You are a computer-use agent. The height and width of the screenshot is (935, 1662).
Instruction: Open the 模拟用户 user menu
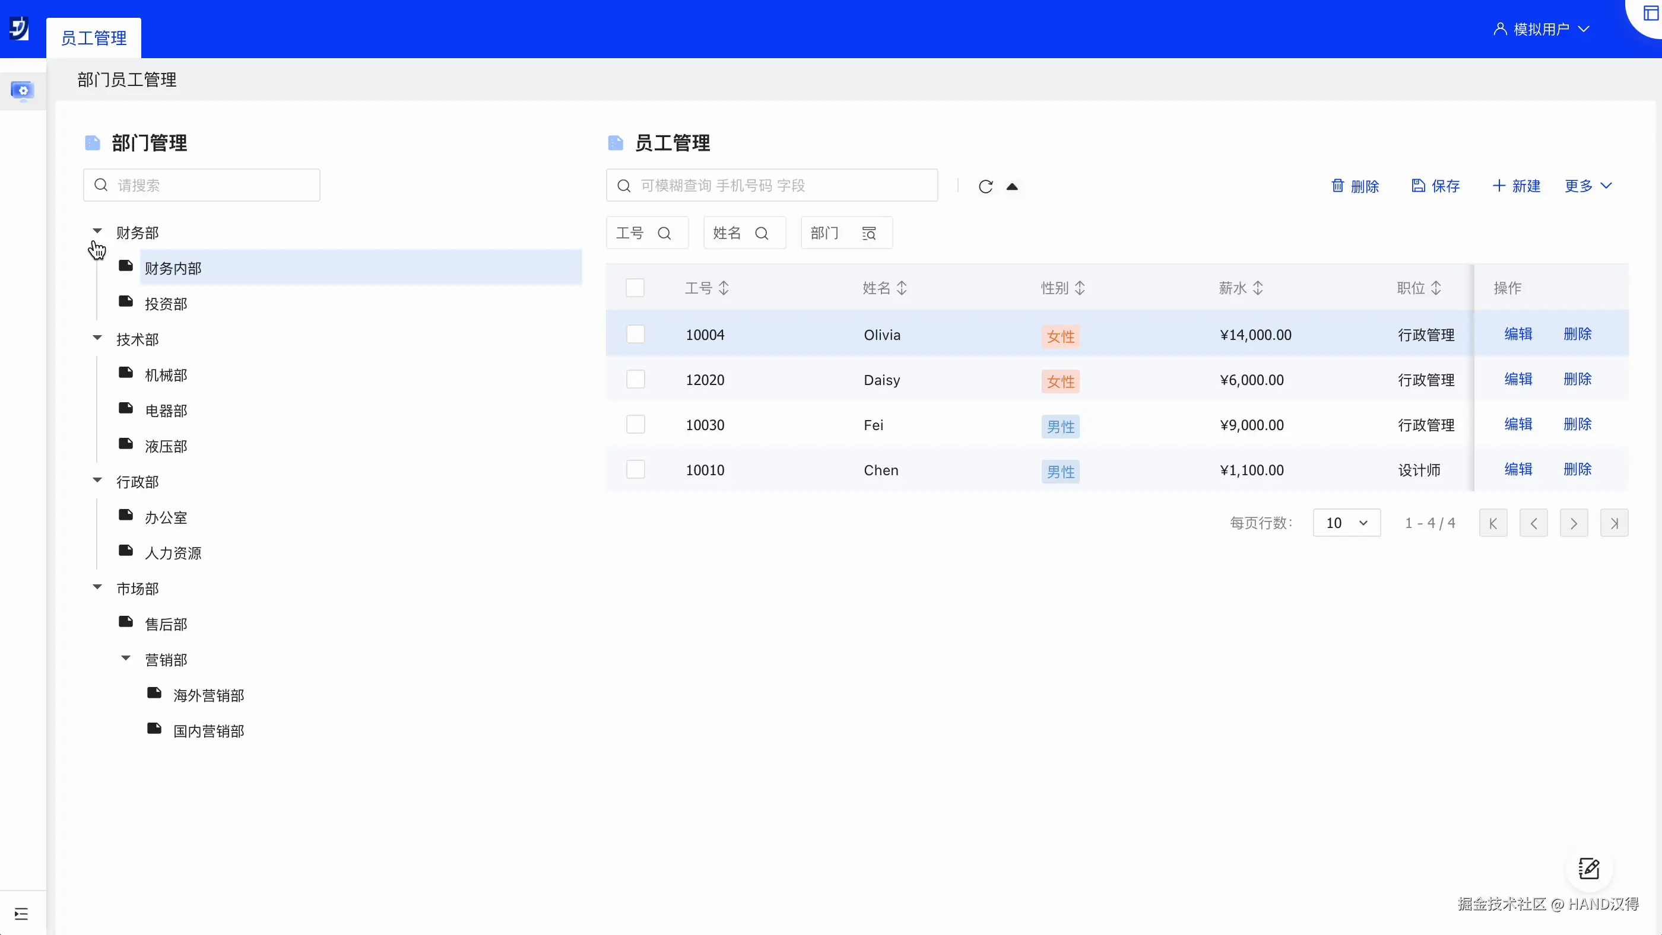1542,29
